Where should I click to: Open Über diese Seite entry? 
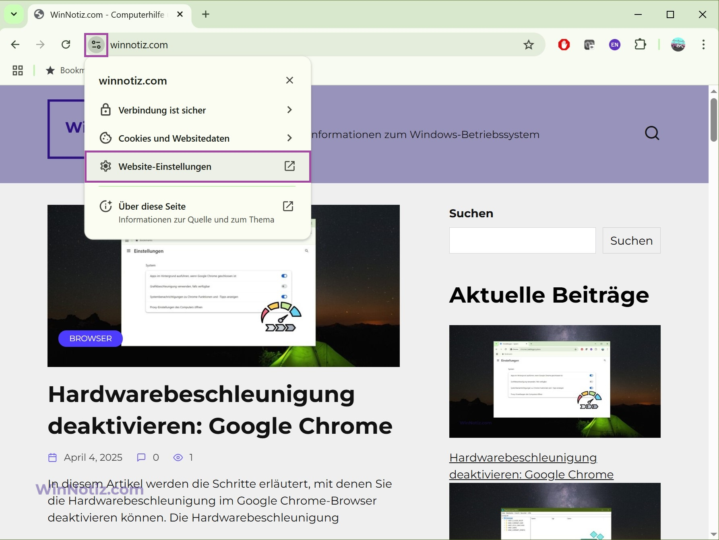point(198,212)
